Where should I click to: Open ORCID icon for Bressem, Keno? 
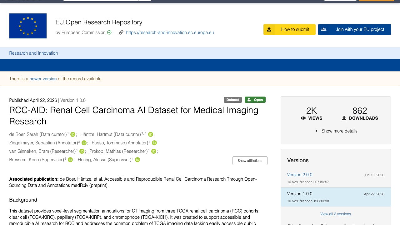click(70, 160)
